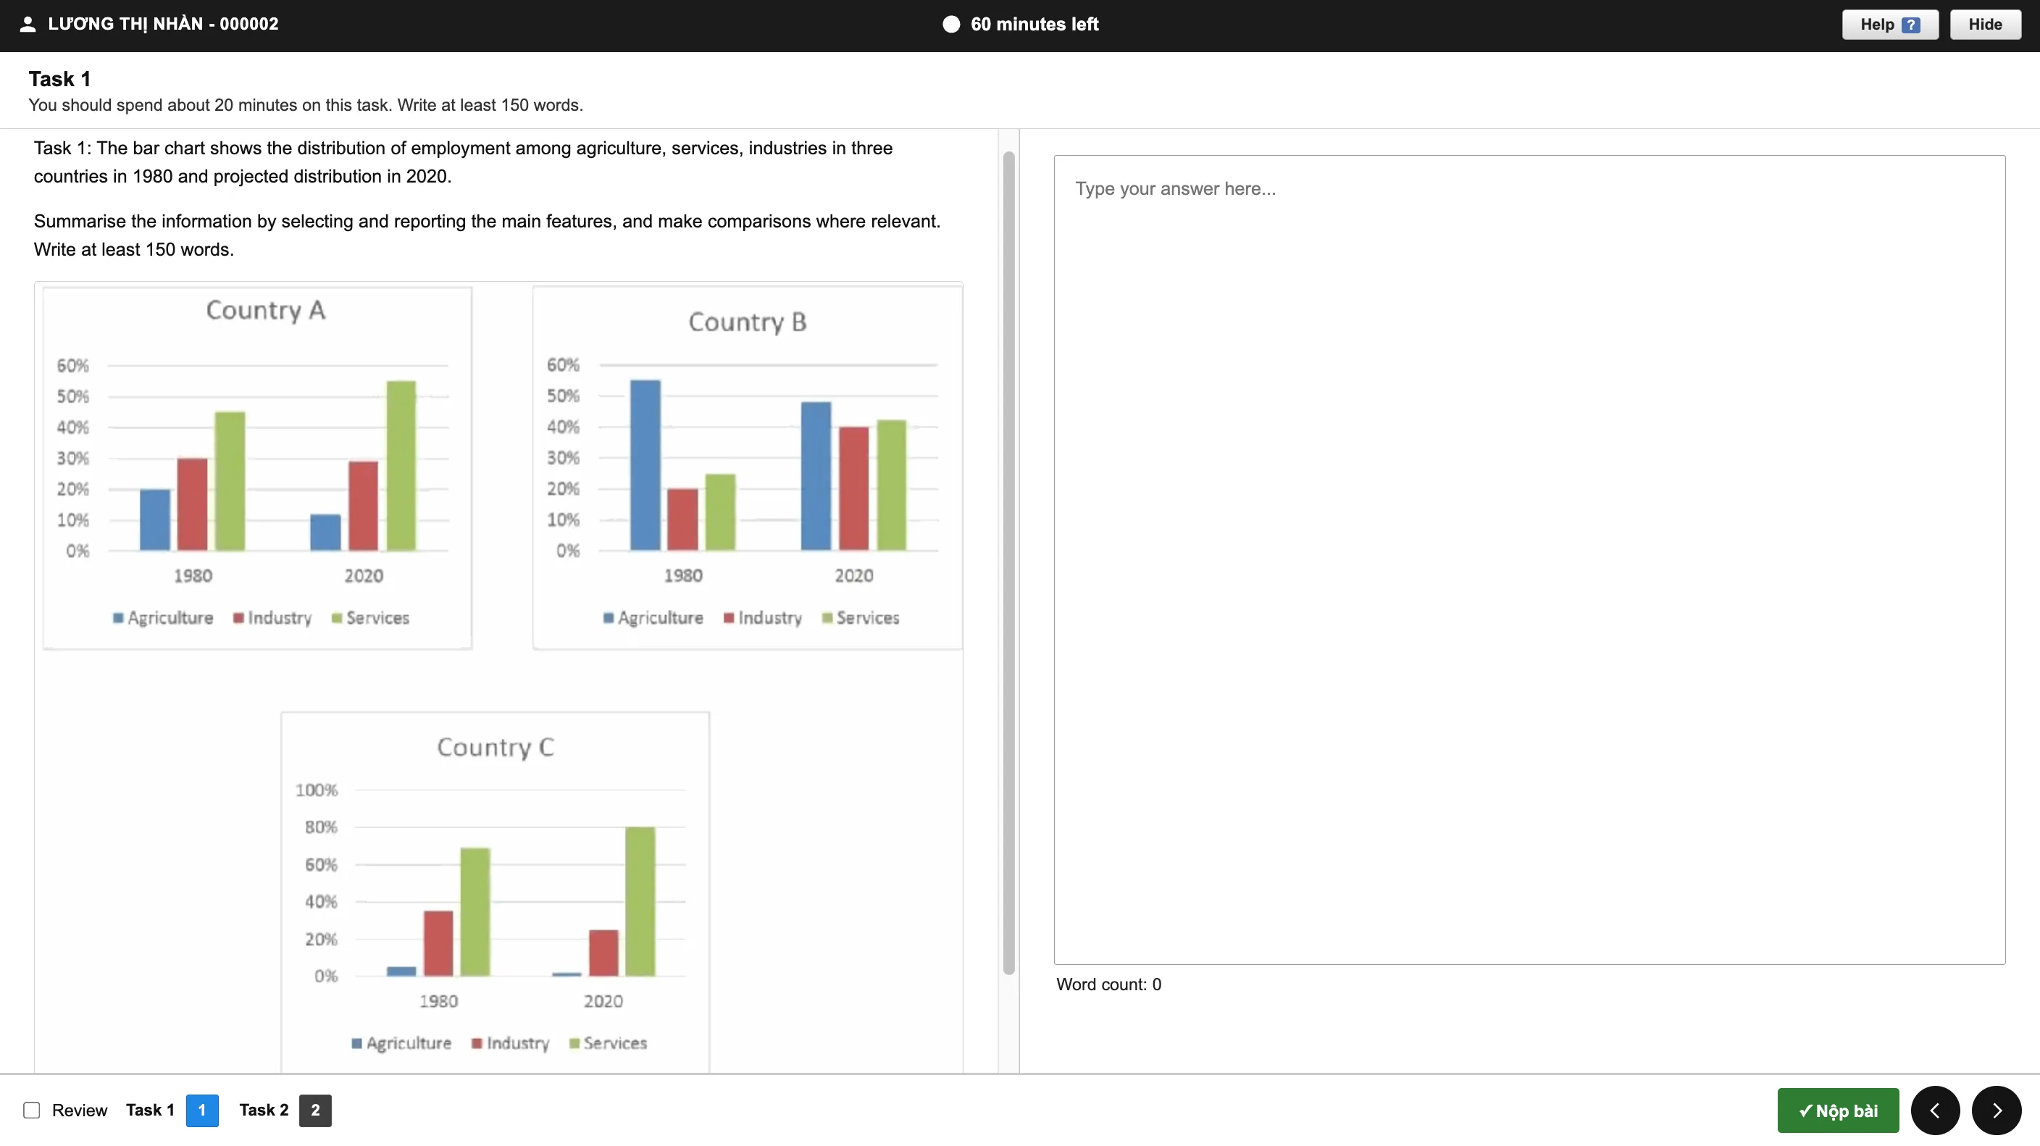Click the Task 2 label in footer
This screenshot has width=2040, height=1146.
pos(264,1111)
